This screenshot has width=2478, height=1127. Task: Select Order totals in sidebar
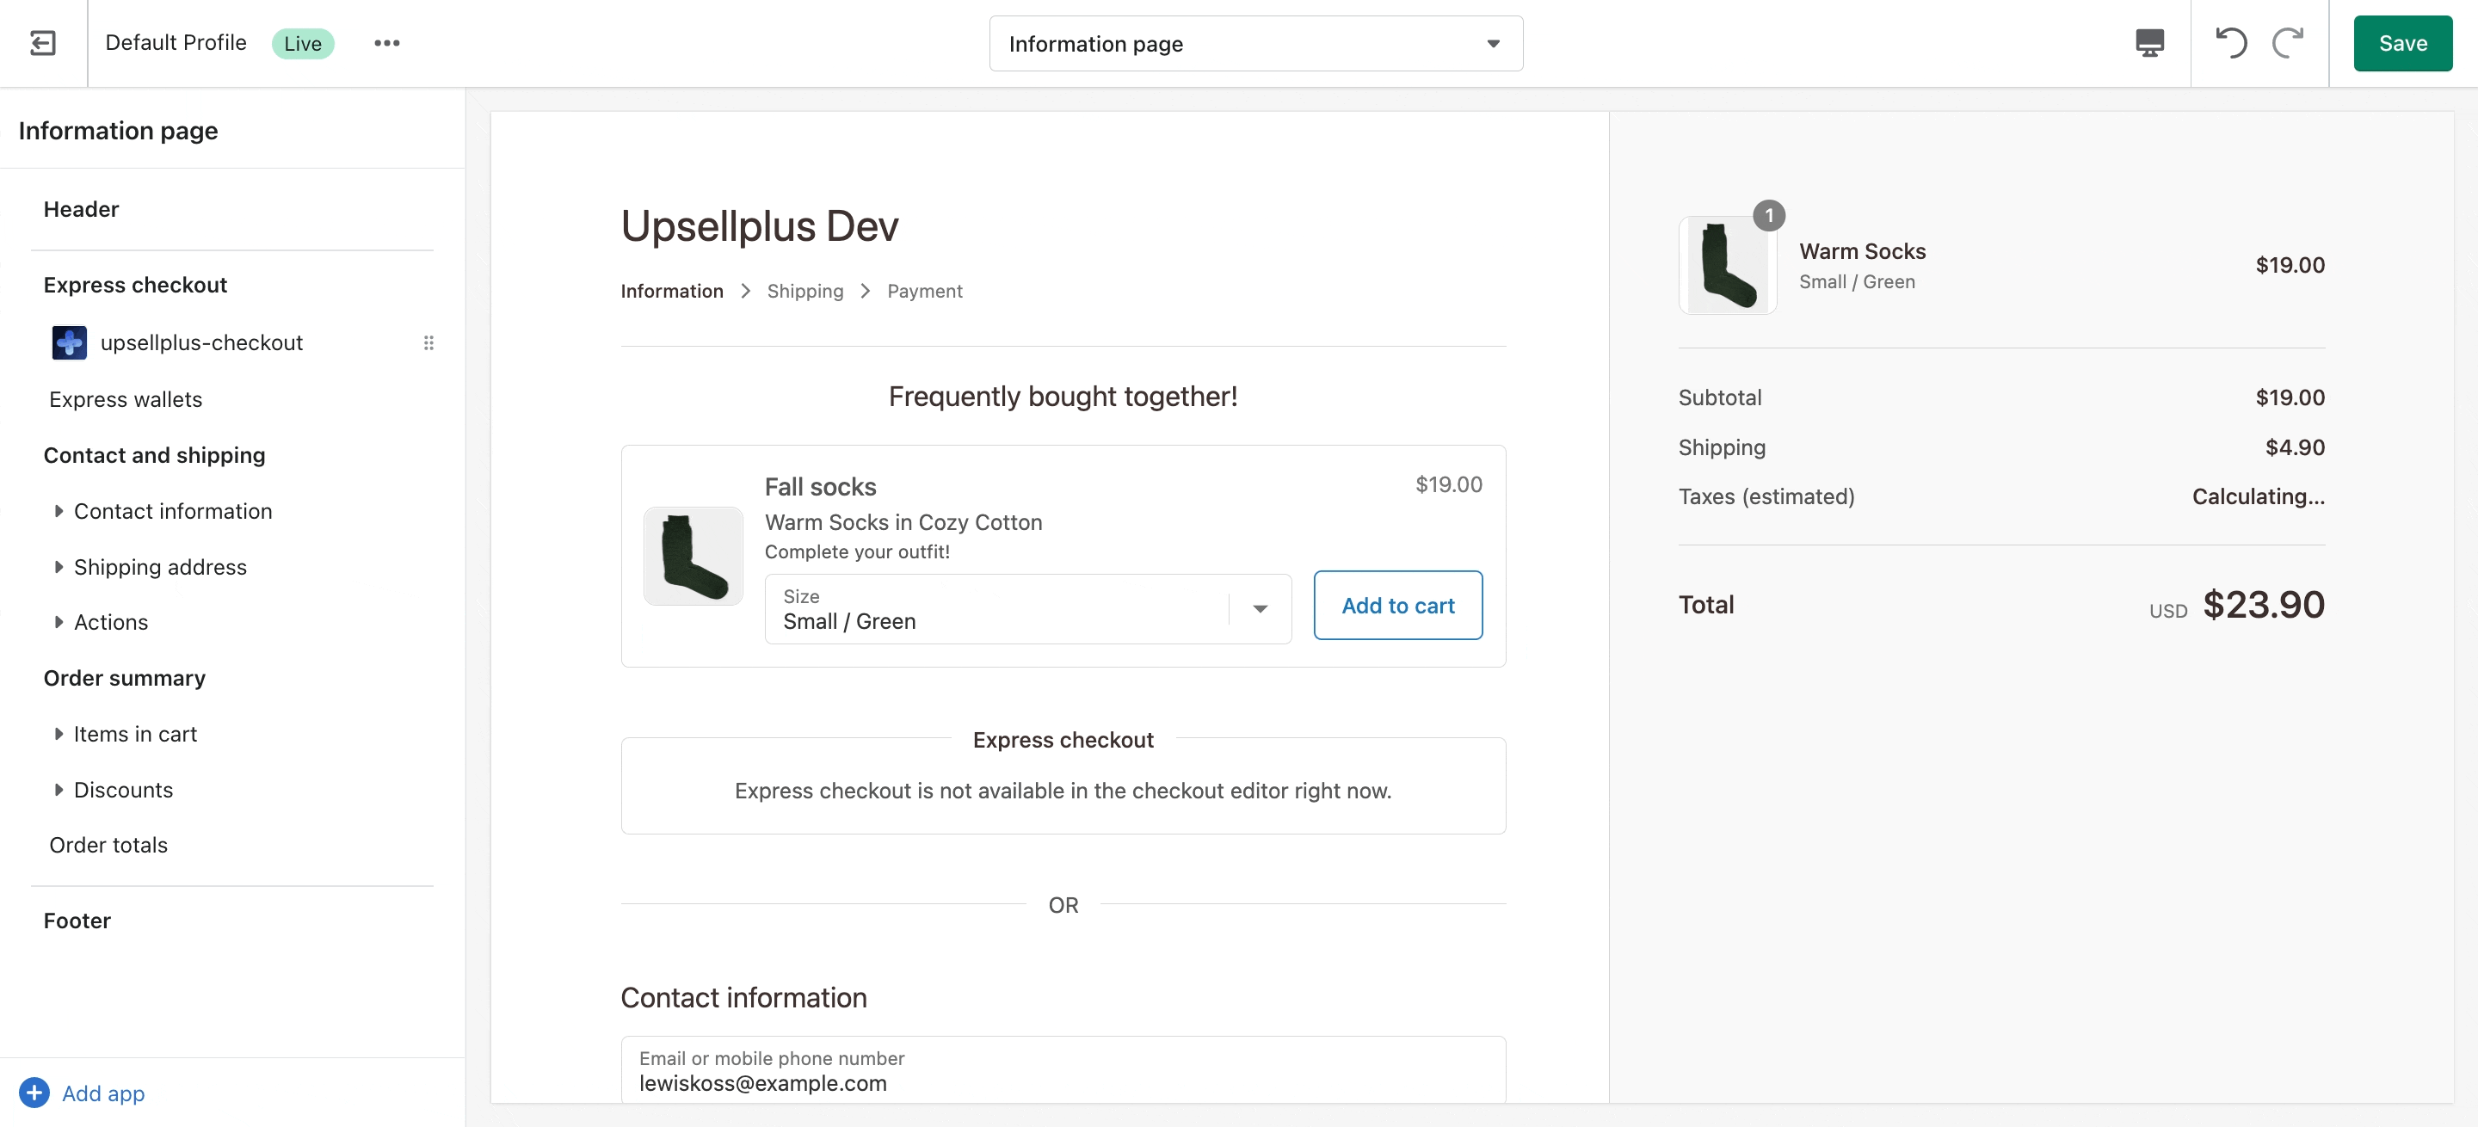pos(108,844)
